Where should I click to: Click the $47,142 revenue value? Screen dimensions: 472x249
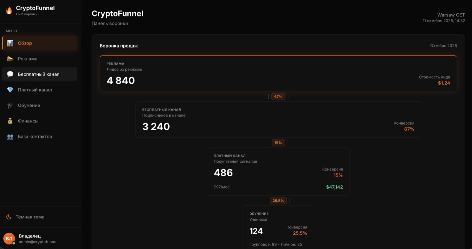335,187
